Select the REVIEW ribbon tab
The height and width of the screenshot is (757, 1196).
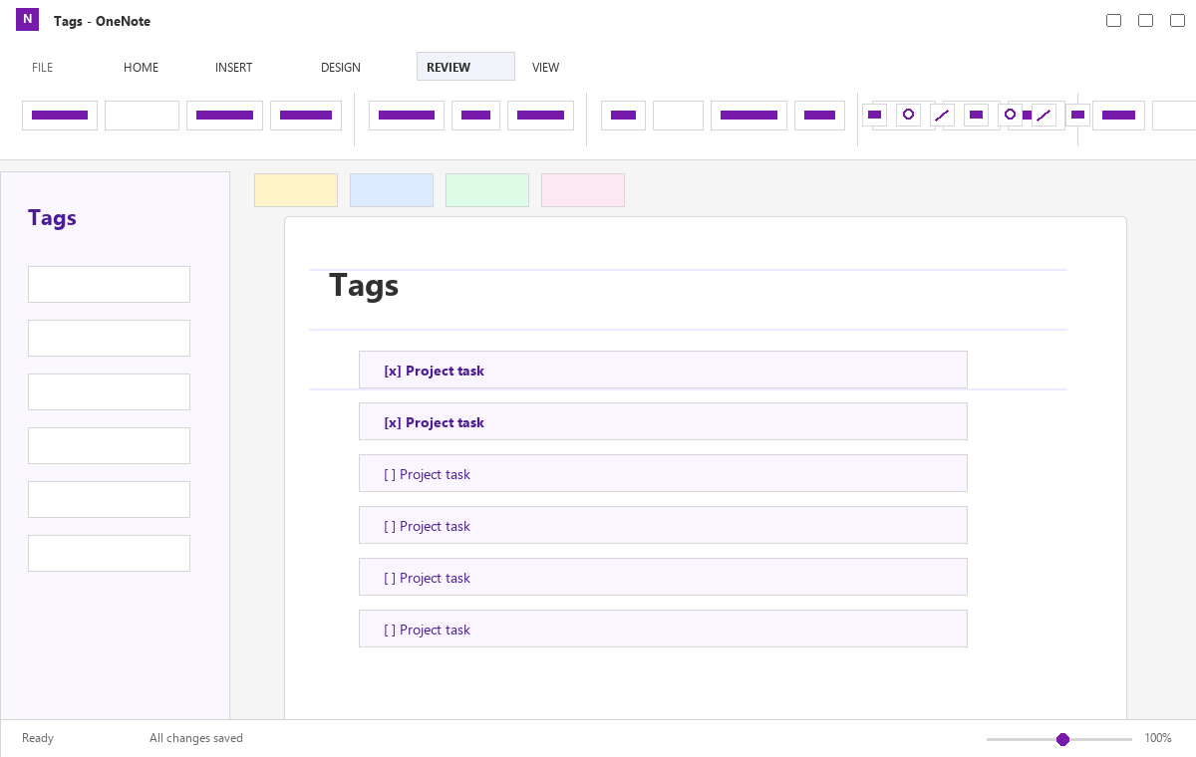pyautogui.click(x=465, y=67)
